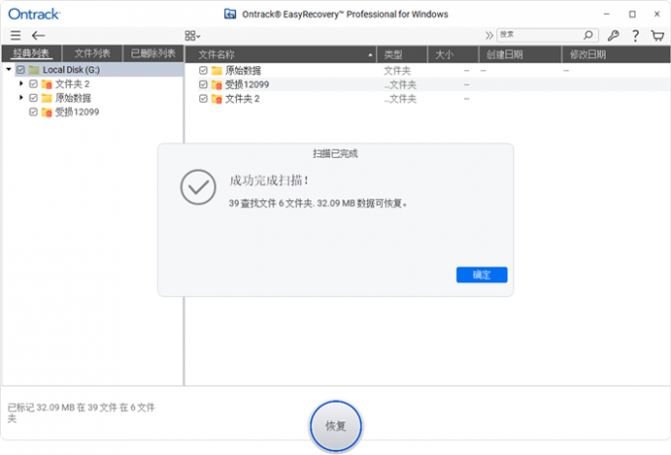
Task: Expand 文件夹 2 node in tree
Action: [21, 84]
